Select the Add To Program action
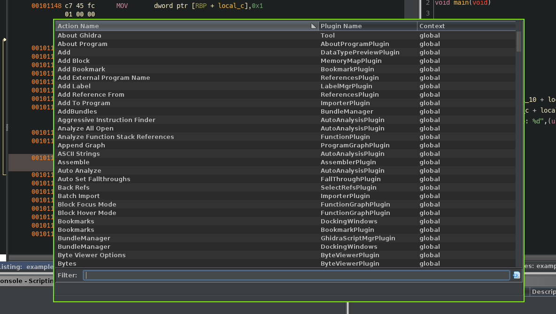Image resolution: width=556 pixels, height=314 pixels. [x=286, y=103]
